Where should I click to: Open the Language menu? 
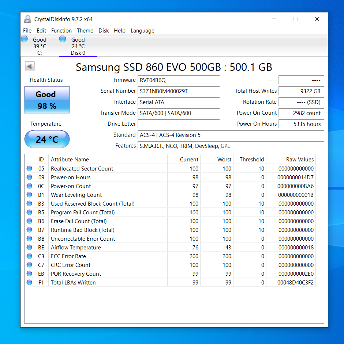pos(142,31)
